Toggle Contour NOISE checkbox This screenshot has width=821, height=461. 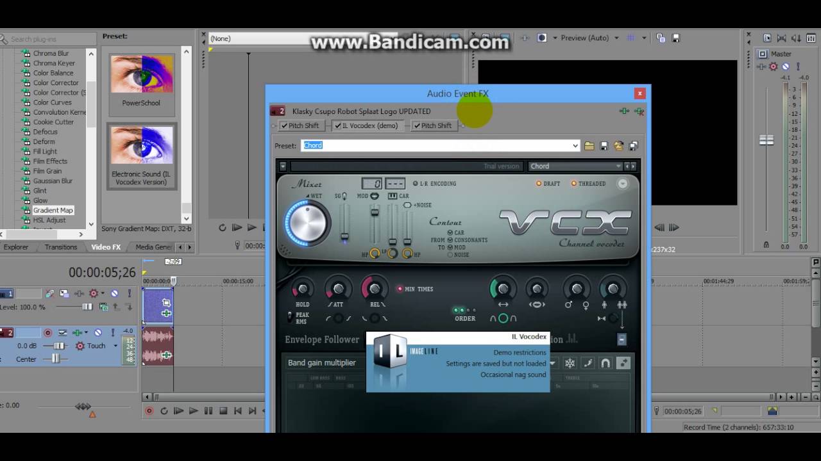[x=450, y=255]
